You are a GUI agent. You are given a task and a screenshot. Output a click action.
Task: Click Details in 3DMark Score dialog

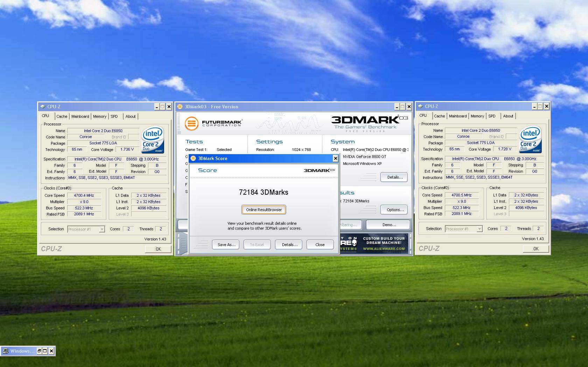coord(289,245)
